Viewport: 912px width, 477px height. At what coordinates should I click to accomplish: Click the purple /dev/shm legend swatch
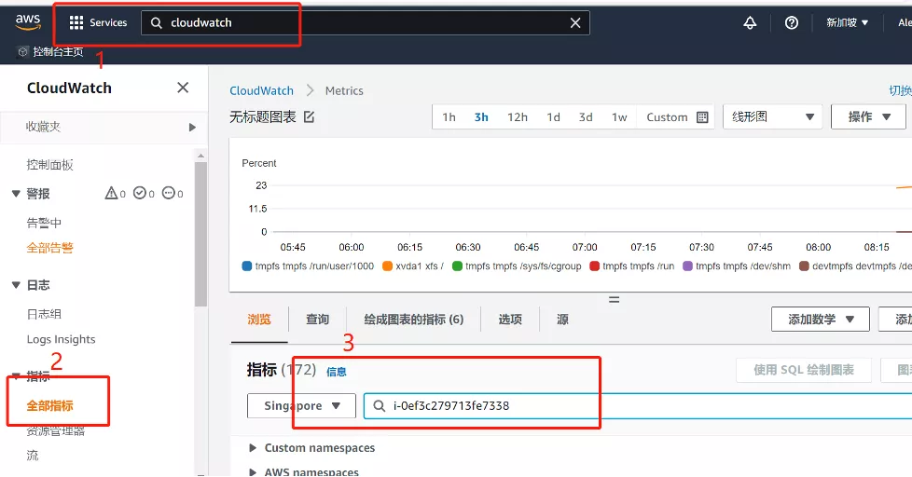tap(687, 266)
